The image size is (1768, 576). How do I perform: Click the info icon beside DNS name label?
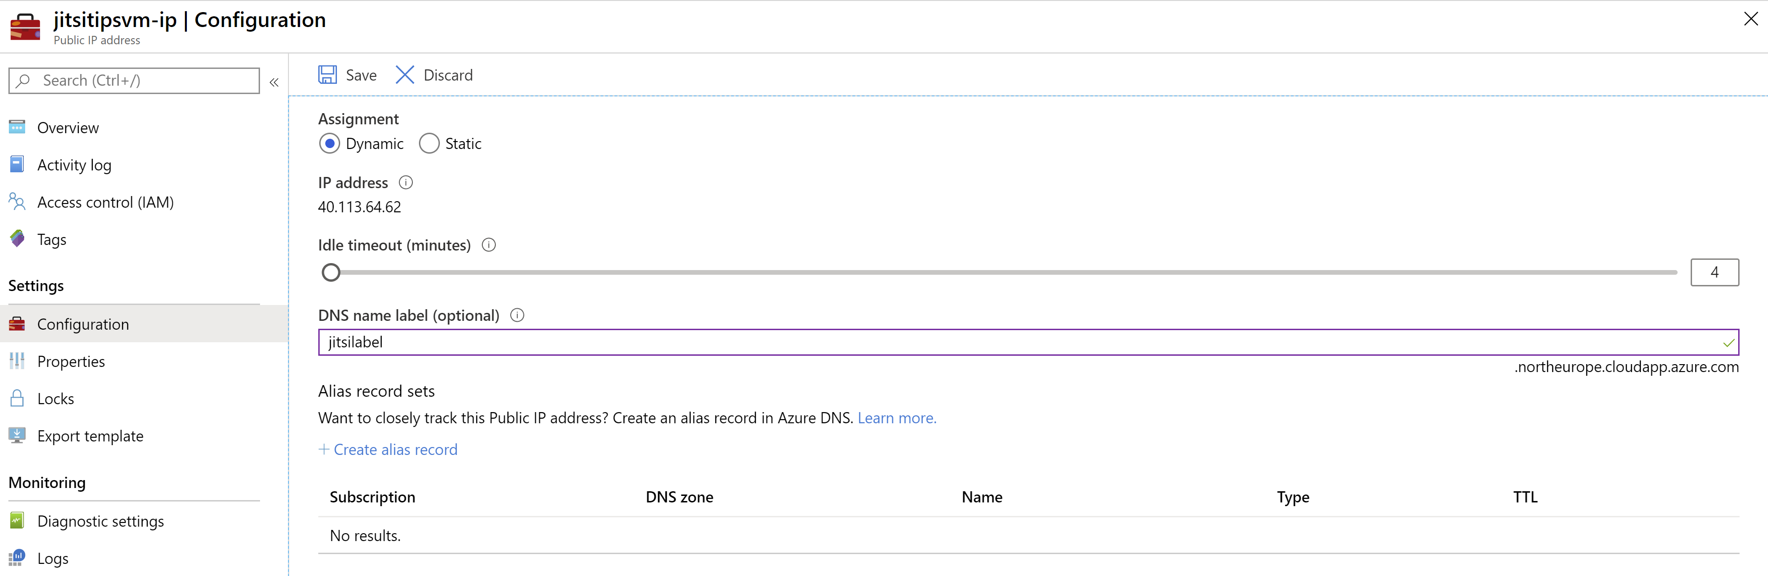click(x=518, y=315)
